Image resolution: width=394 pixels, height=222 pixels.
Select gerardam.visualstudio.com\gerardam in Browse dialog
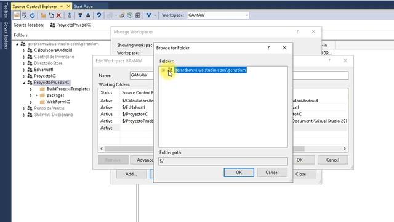coord(210,70)
